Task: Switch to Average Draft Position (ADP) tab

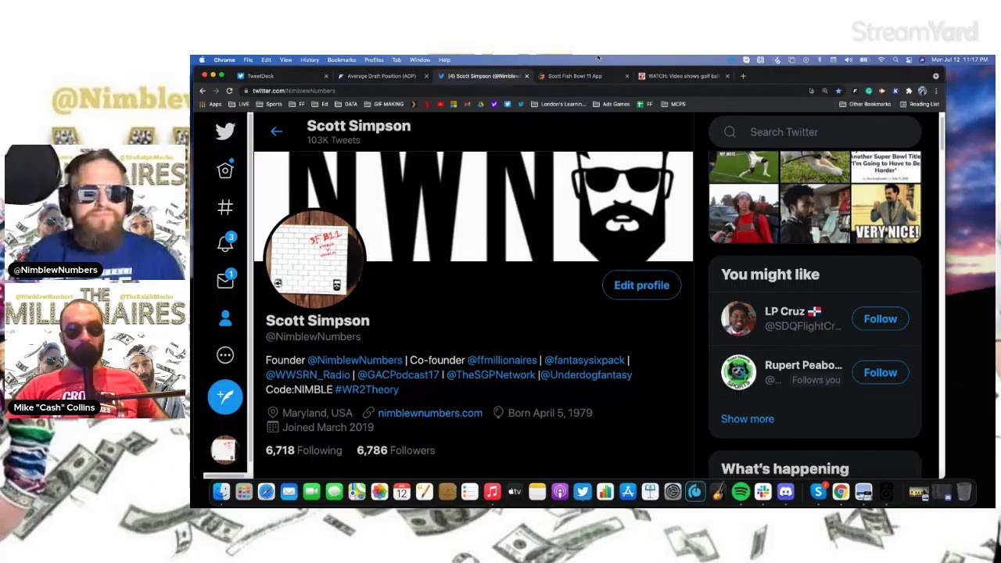Action: [x=382, y=76]
